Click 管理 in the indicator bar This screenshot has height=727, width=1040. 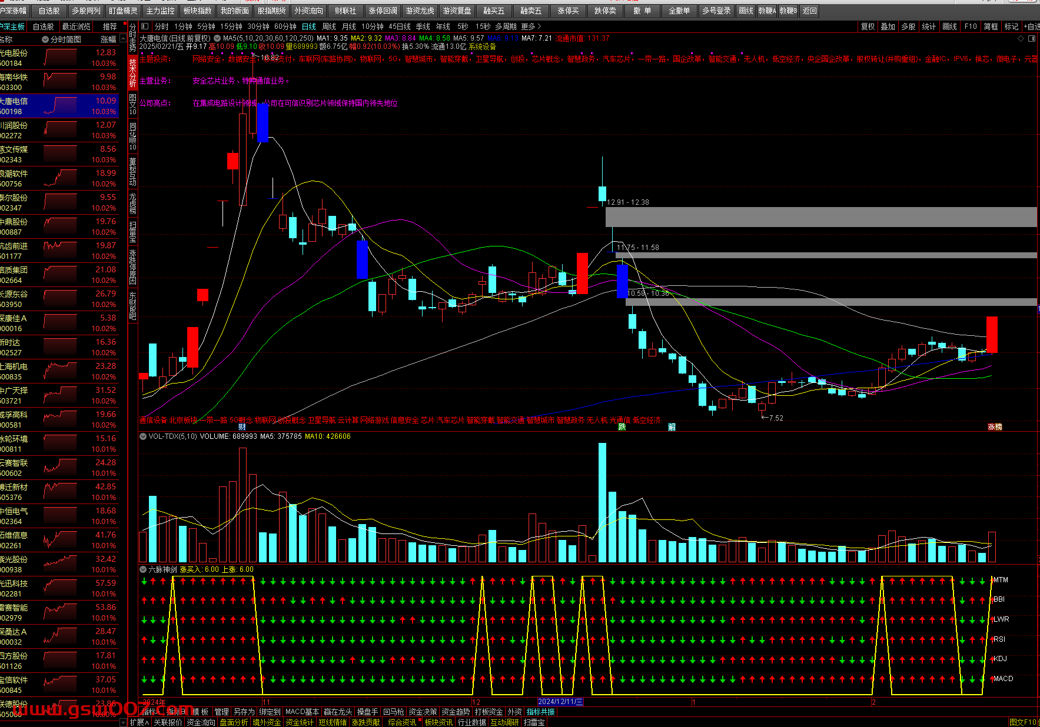click(221, 712)
